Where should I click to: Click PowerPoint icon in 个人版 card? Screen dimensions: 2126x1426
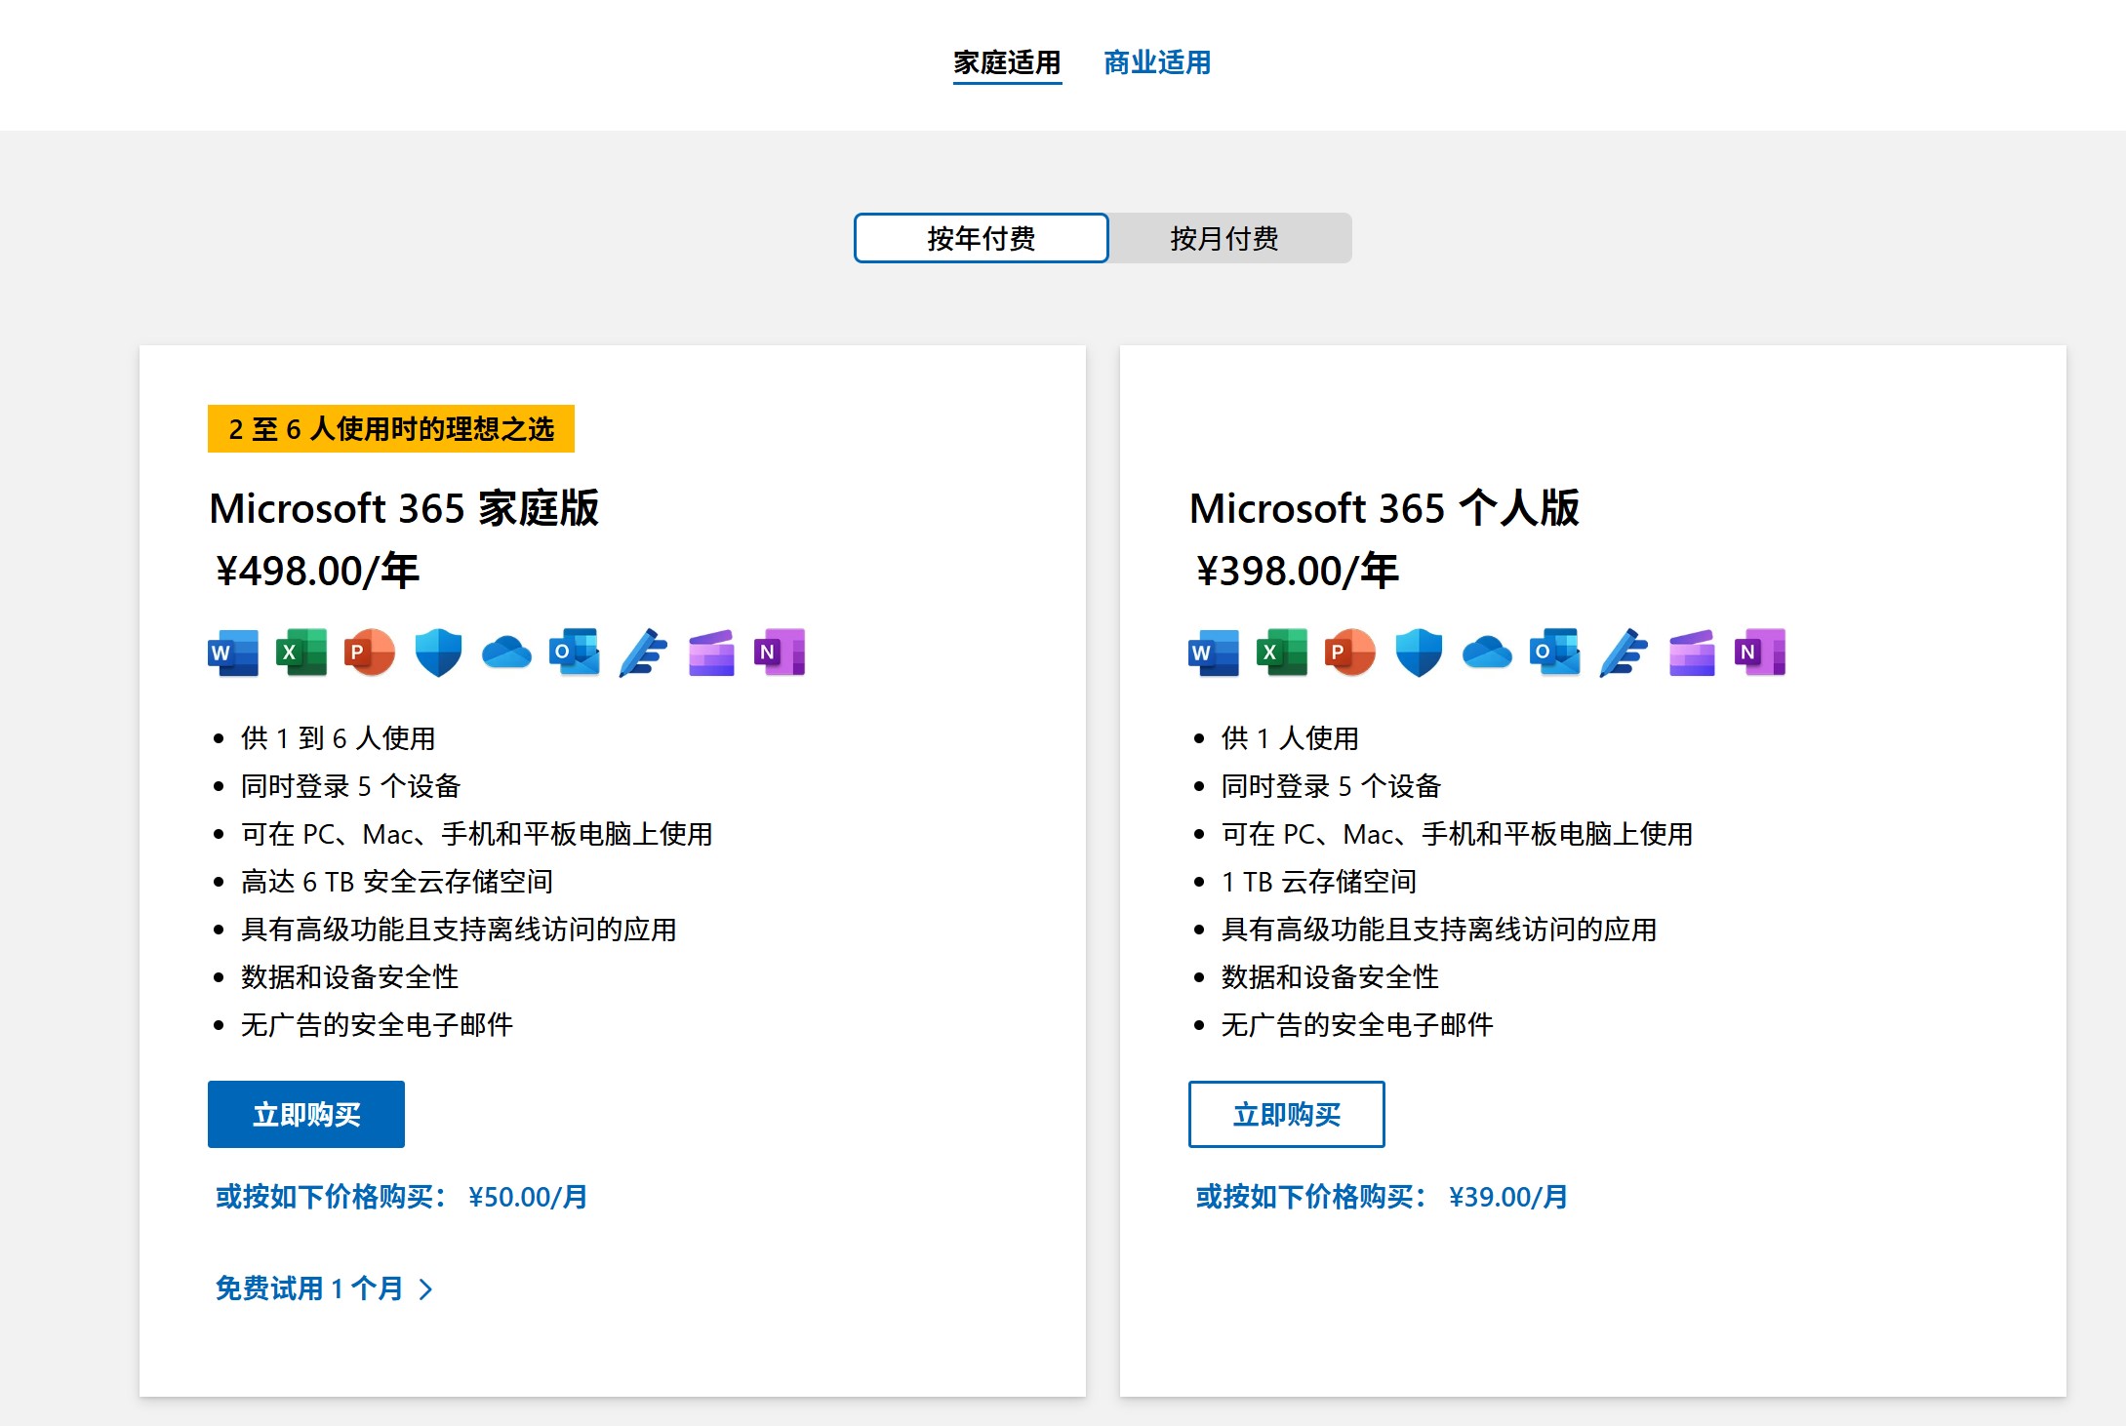(x=1350, y=653)
